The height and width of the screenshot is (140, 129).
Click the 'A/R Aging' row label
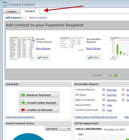pos(80,95)
